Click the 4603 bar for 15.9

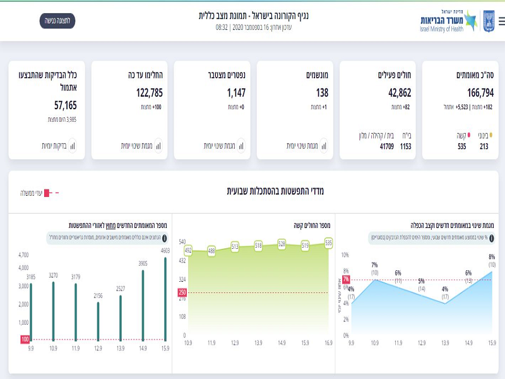click(x=166, y=297)
